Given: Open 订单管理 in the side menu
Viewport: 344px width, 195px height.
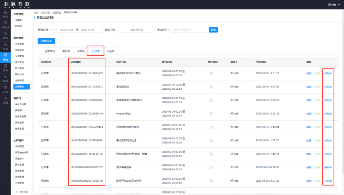Looking at the screenshot, I should pos(19,183).
